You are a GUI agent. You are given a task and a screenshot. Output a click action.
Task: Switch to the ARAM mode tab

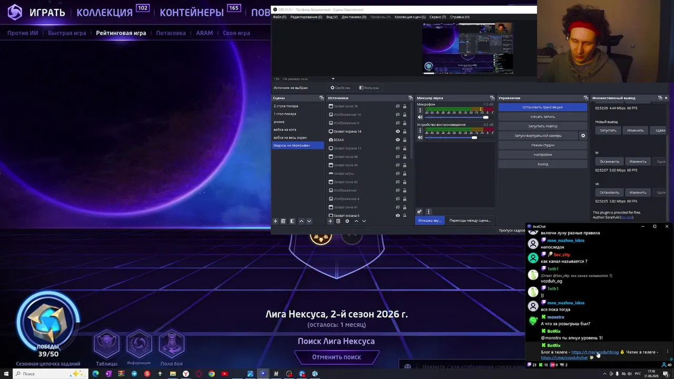click(x=204, y=33)
